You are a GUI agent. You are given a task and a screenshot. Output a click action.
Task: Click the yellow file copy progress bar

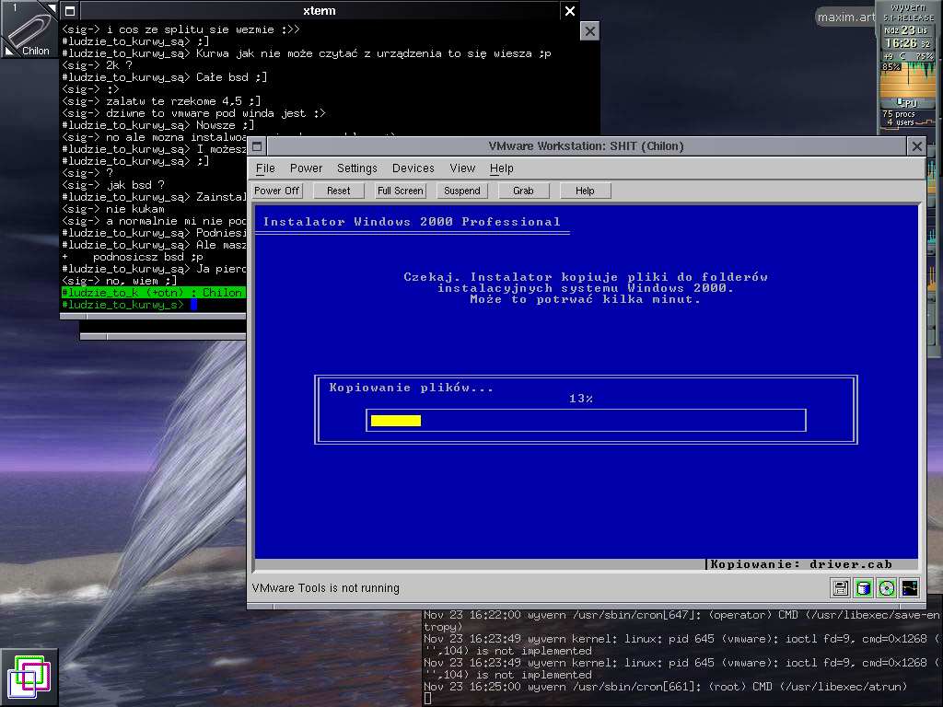point(396,421)
